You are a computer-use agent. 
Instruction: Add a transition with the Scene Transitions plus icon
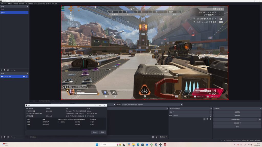pyautogui.click(x=204, y=119)
